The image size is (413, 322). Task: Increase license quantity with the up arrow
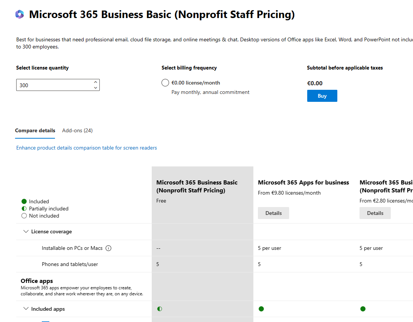pos(96,82)
